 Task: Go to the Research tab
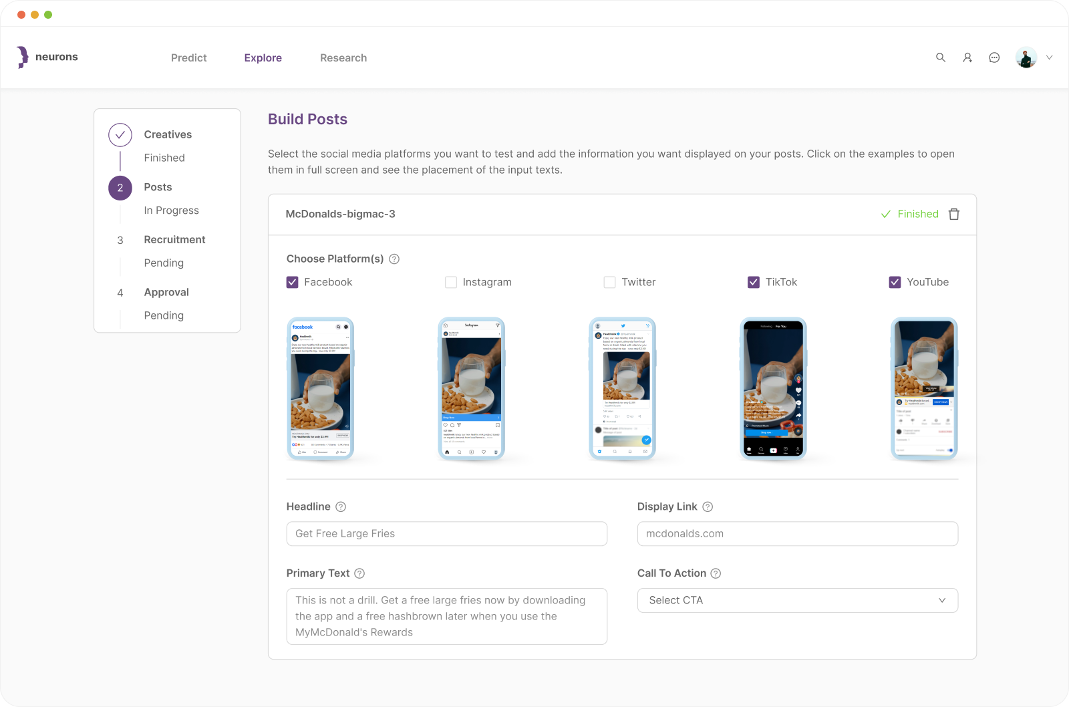tap(343, 58)
